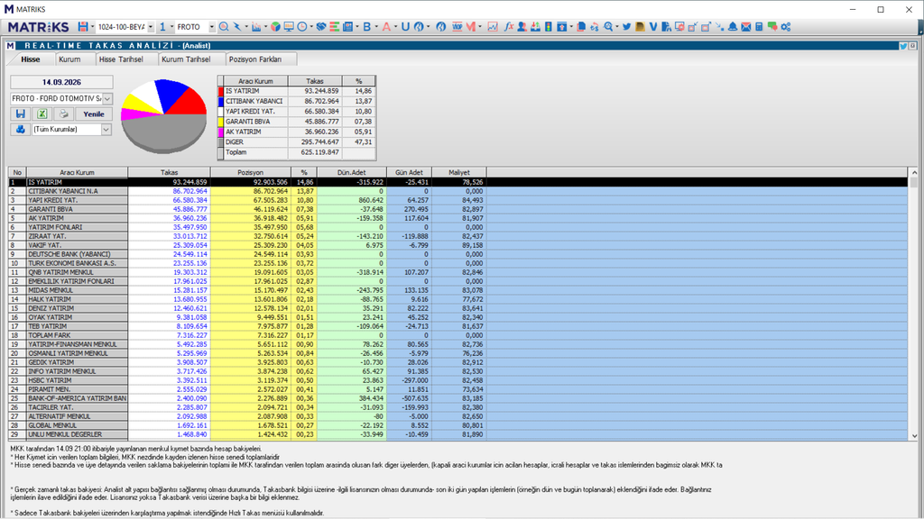Click the VIOP icon in toolbar
Viewport: 924px width, 519px height.
pyautogui.click(x=457, y=27)
